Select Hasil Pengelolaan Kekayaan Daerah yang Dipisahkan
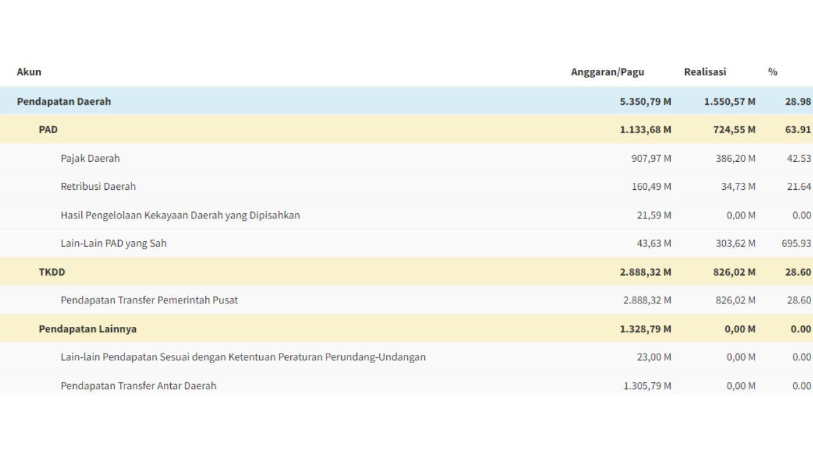The image size is (813, 457). (x=180, y=215)
